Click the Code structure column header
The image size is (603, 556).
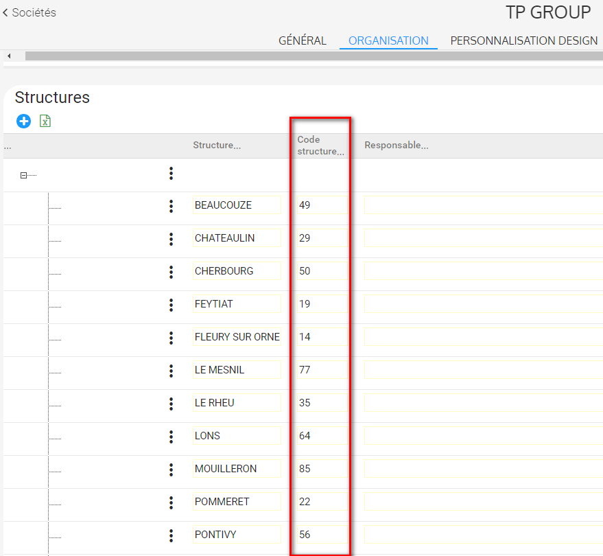(x=320, y=146)
